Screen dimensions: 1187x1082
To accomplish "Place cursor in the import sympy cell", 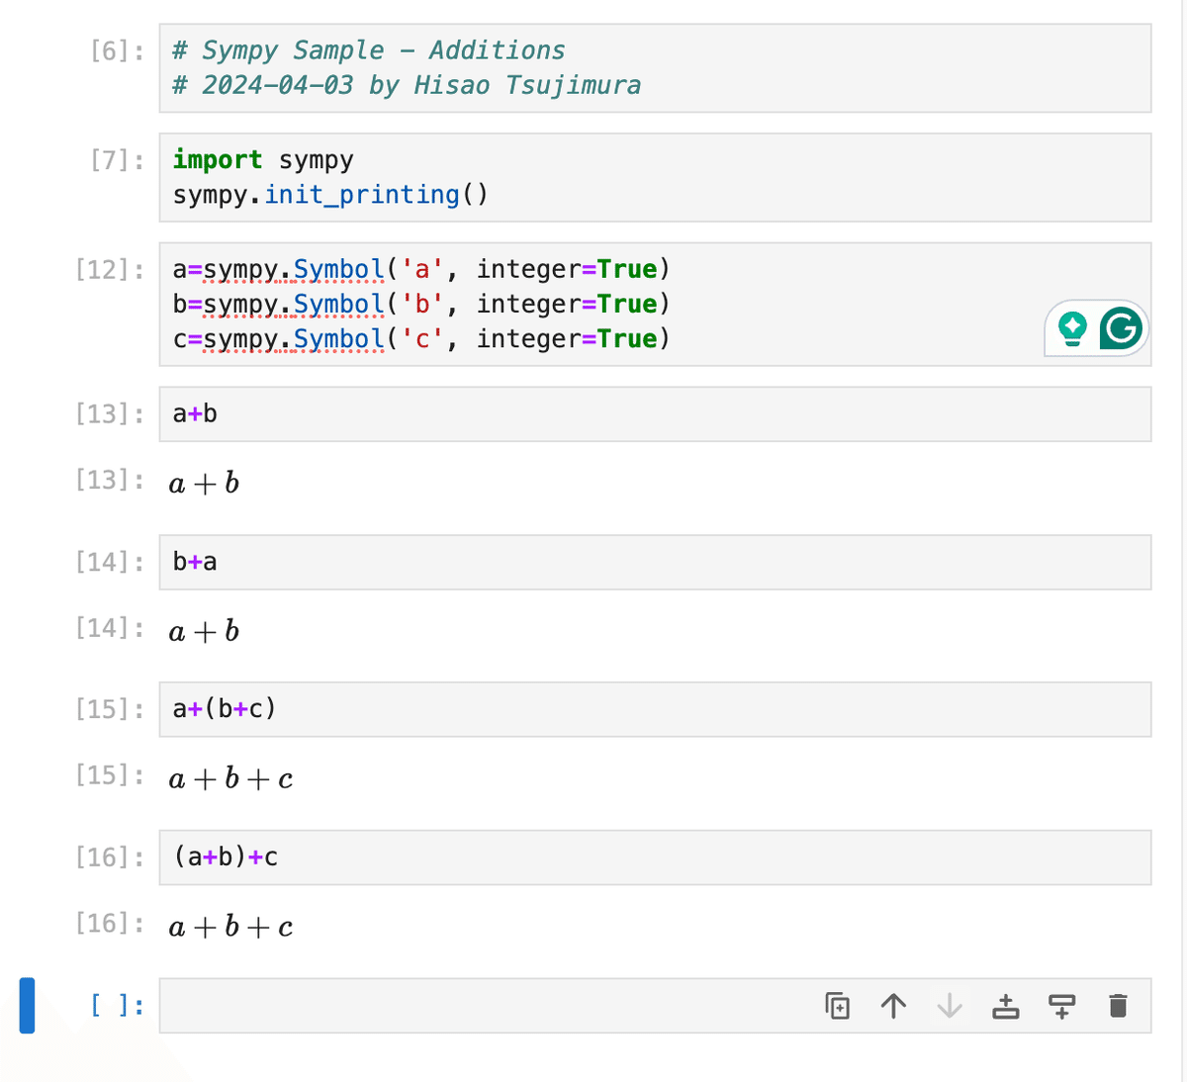I will coord(653,177).
